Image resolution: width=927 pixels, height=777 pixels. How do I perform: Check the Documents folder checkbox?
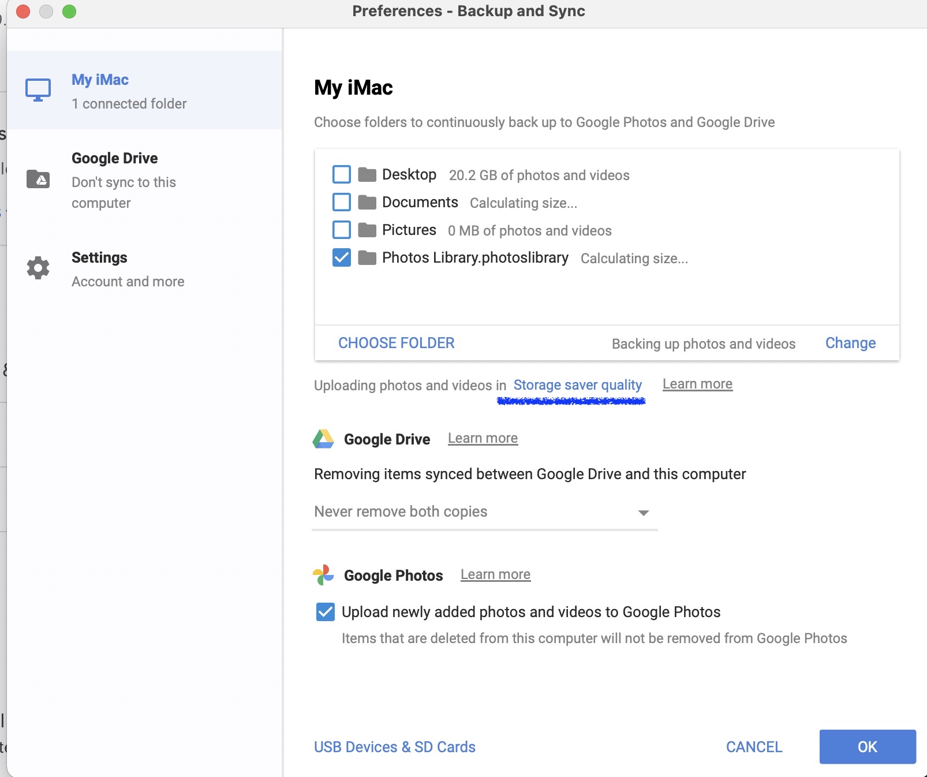tap(342, 202)
